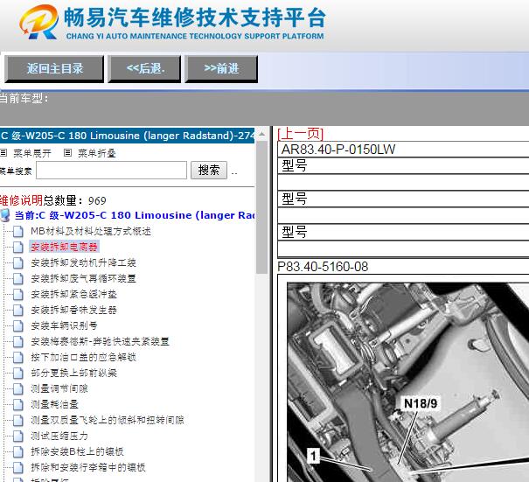Go forward with the >>前进 button
Image resolution: width=529 pixels, height=482 pixels.
[221, 69]
